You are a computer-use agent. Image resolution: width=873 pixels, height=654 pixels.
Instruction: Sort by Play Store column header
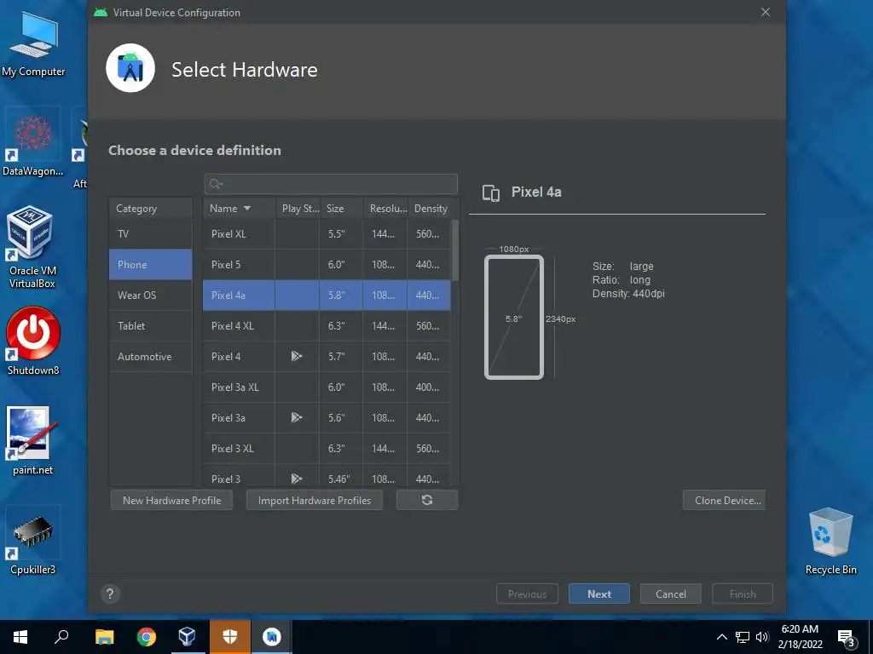[x=298, y=209]
